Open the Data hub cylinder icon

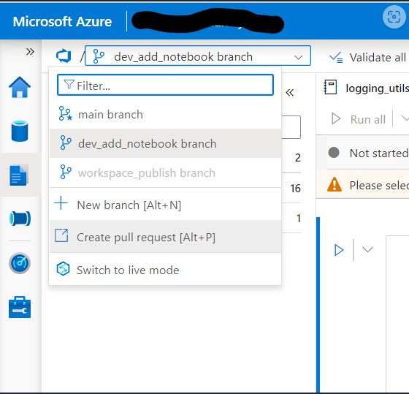20,131
